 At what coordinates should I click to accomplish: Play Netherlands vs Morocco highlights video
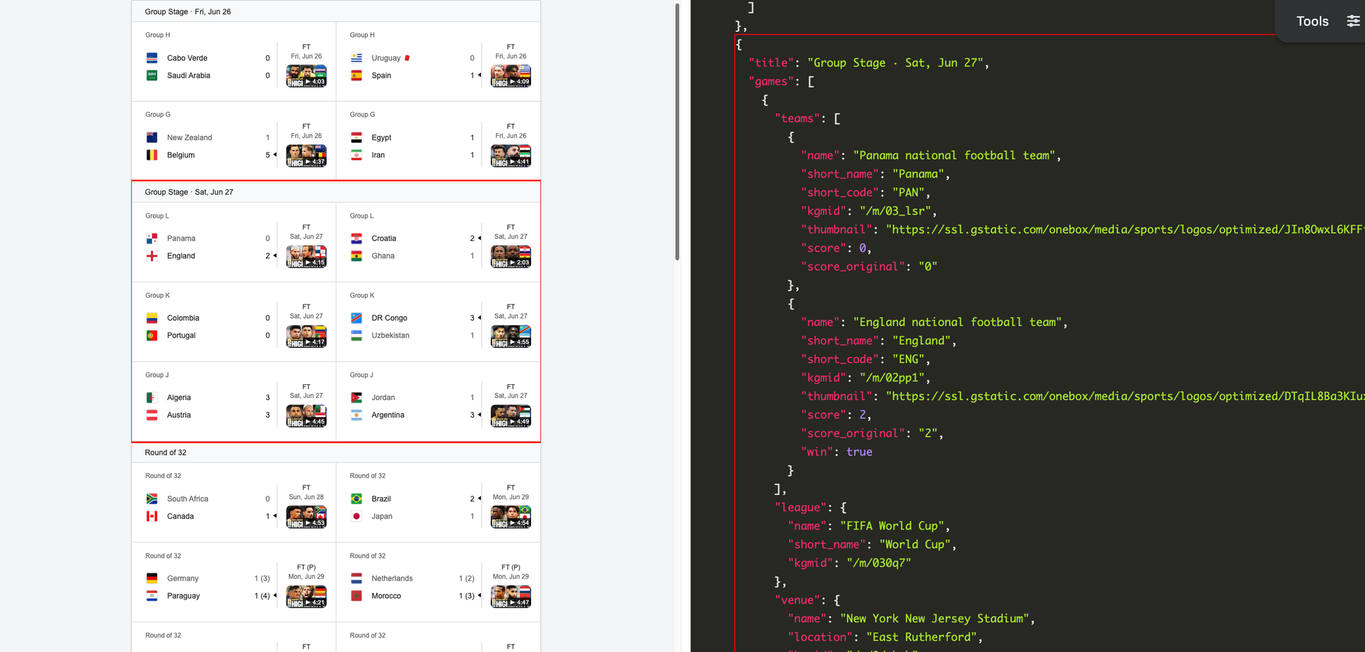point(511,597)
